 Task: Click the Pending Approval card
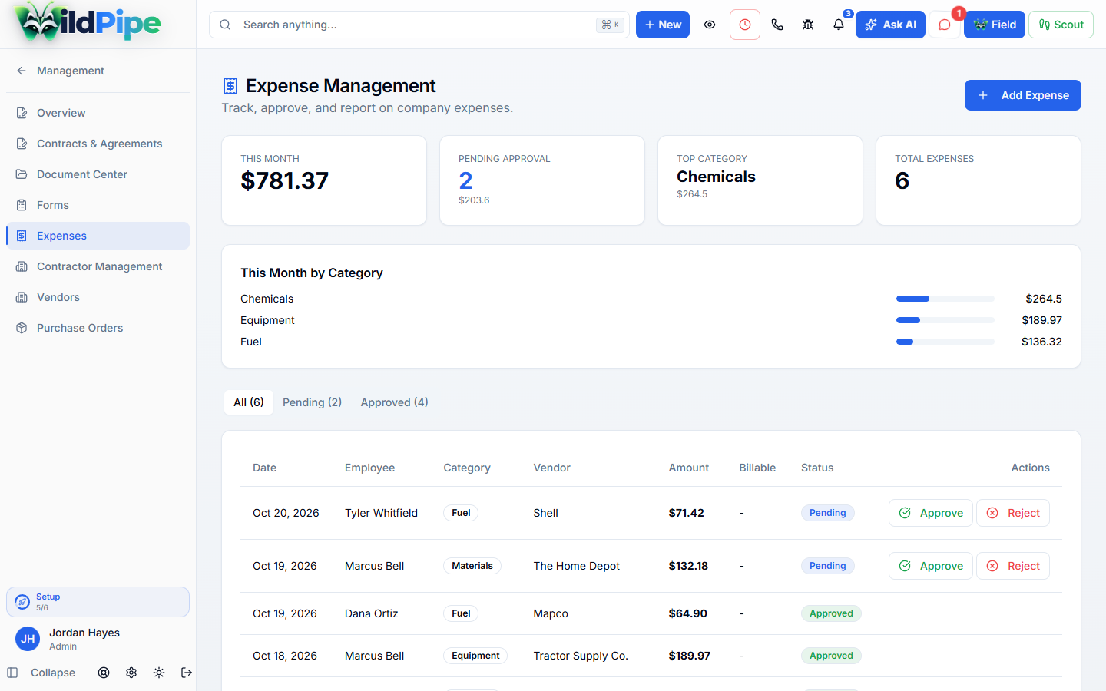pyautogui.click(x=542, y=180)
